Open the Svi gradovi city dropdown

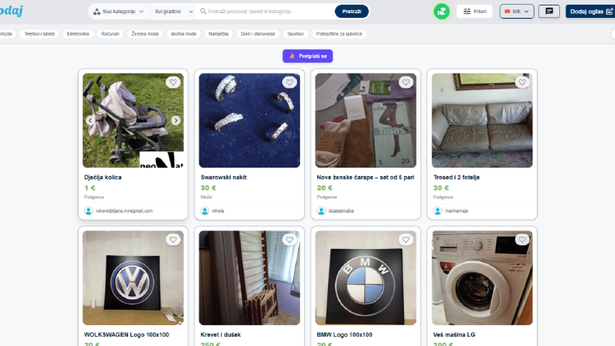174,12
